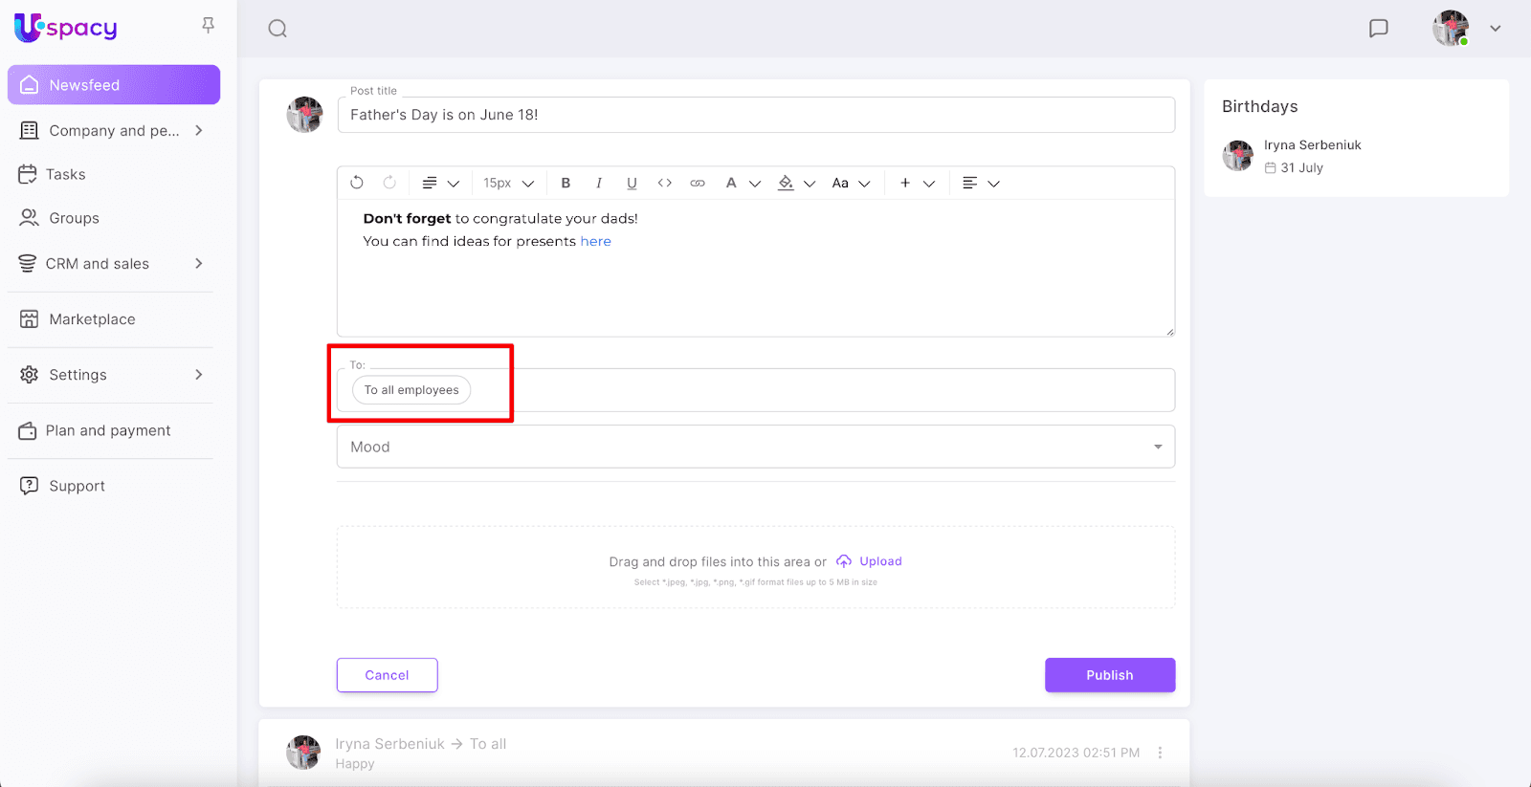Click the search magnifier icon
This screenshot has width=1531, height=787.
tap(277, 29)
